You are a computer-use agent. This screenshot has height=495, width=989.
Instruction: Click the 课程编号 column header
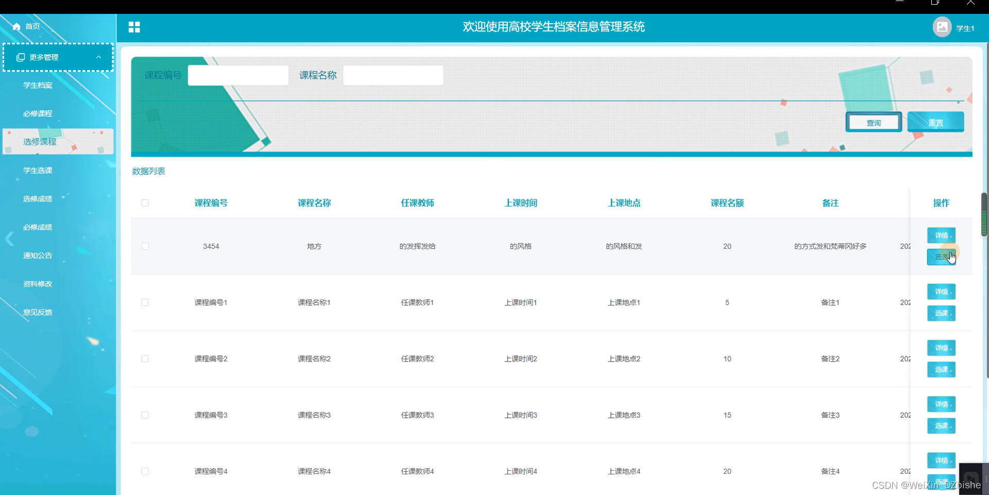coord(211,203)
